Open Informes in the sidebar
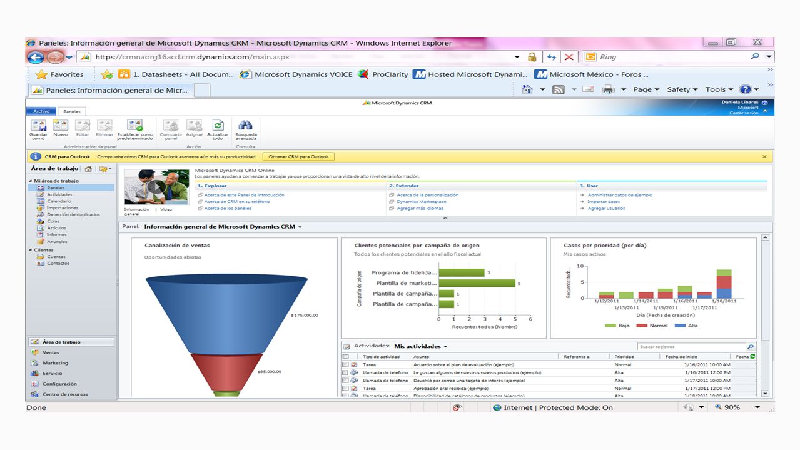Screen dimensions: 800x450 pos(57,235)
